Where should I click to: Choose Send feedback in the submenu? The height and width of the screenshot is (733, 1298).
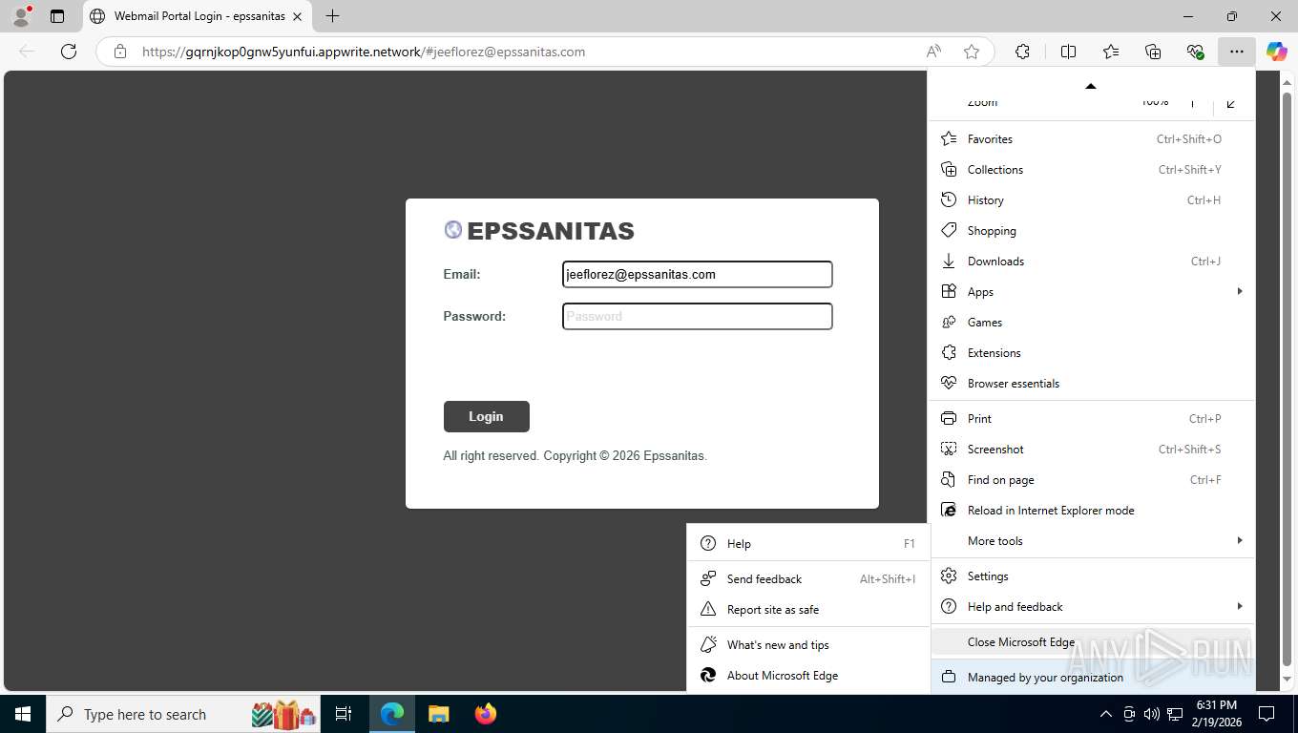pos(807,578)
